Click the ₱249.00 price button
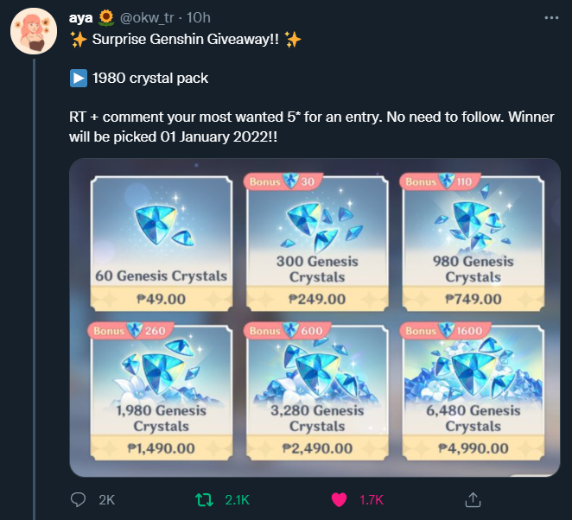The width and height of the screenshot is (572, 520). (317, 299)
